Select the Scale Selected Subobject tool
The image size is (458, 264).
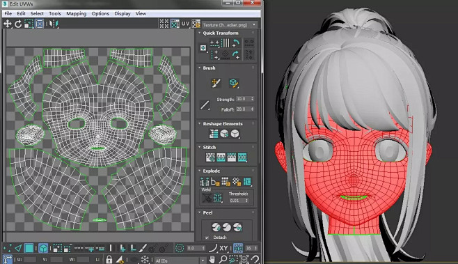pos(29,24)
